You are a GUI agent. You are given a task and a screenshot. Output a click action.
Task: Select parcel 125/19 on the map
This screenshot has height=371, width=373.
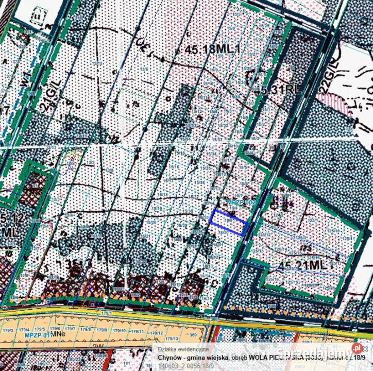point(292,282)
